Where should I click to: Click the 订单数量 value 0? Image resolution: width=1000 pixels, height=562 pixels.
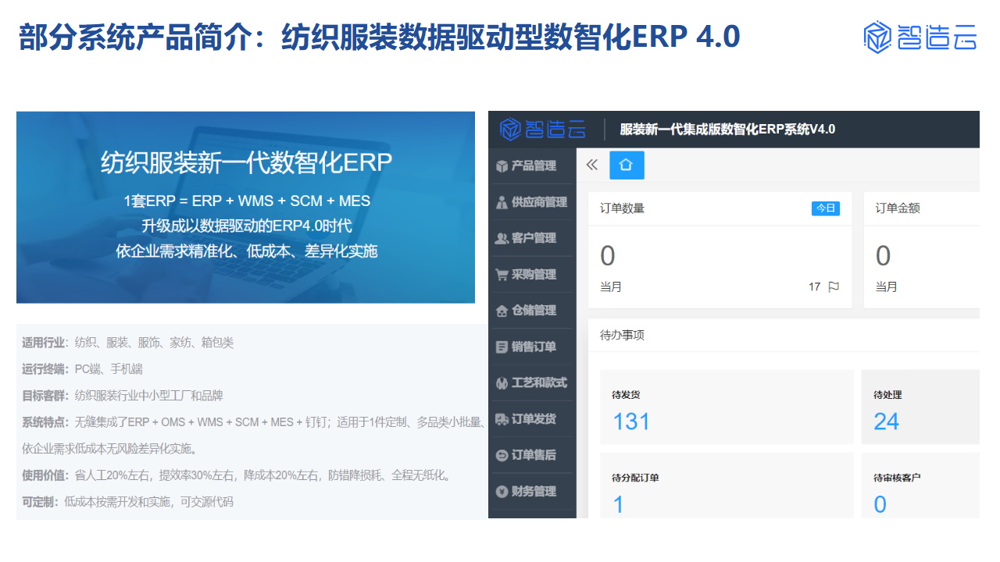pyautogui.click(x=608, y=256)
